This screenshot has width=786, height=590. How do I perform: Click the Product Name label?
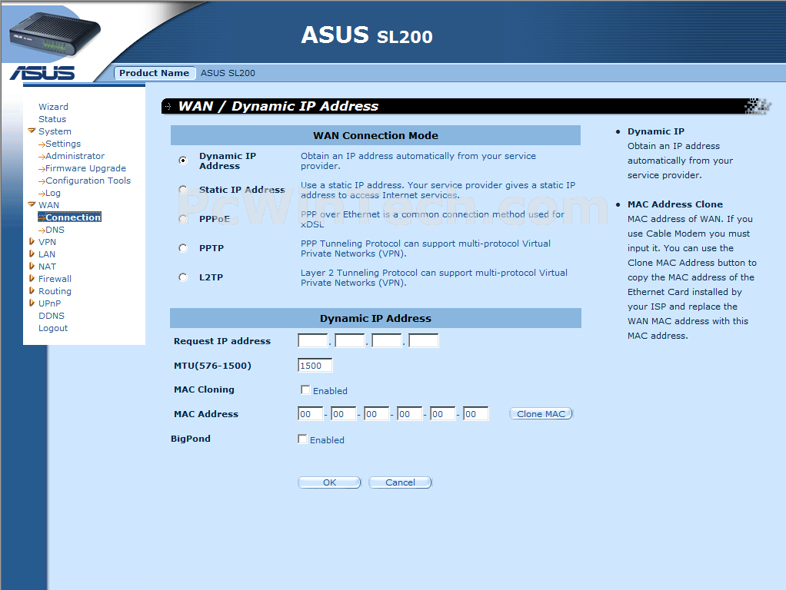[155, 73]
